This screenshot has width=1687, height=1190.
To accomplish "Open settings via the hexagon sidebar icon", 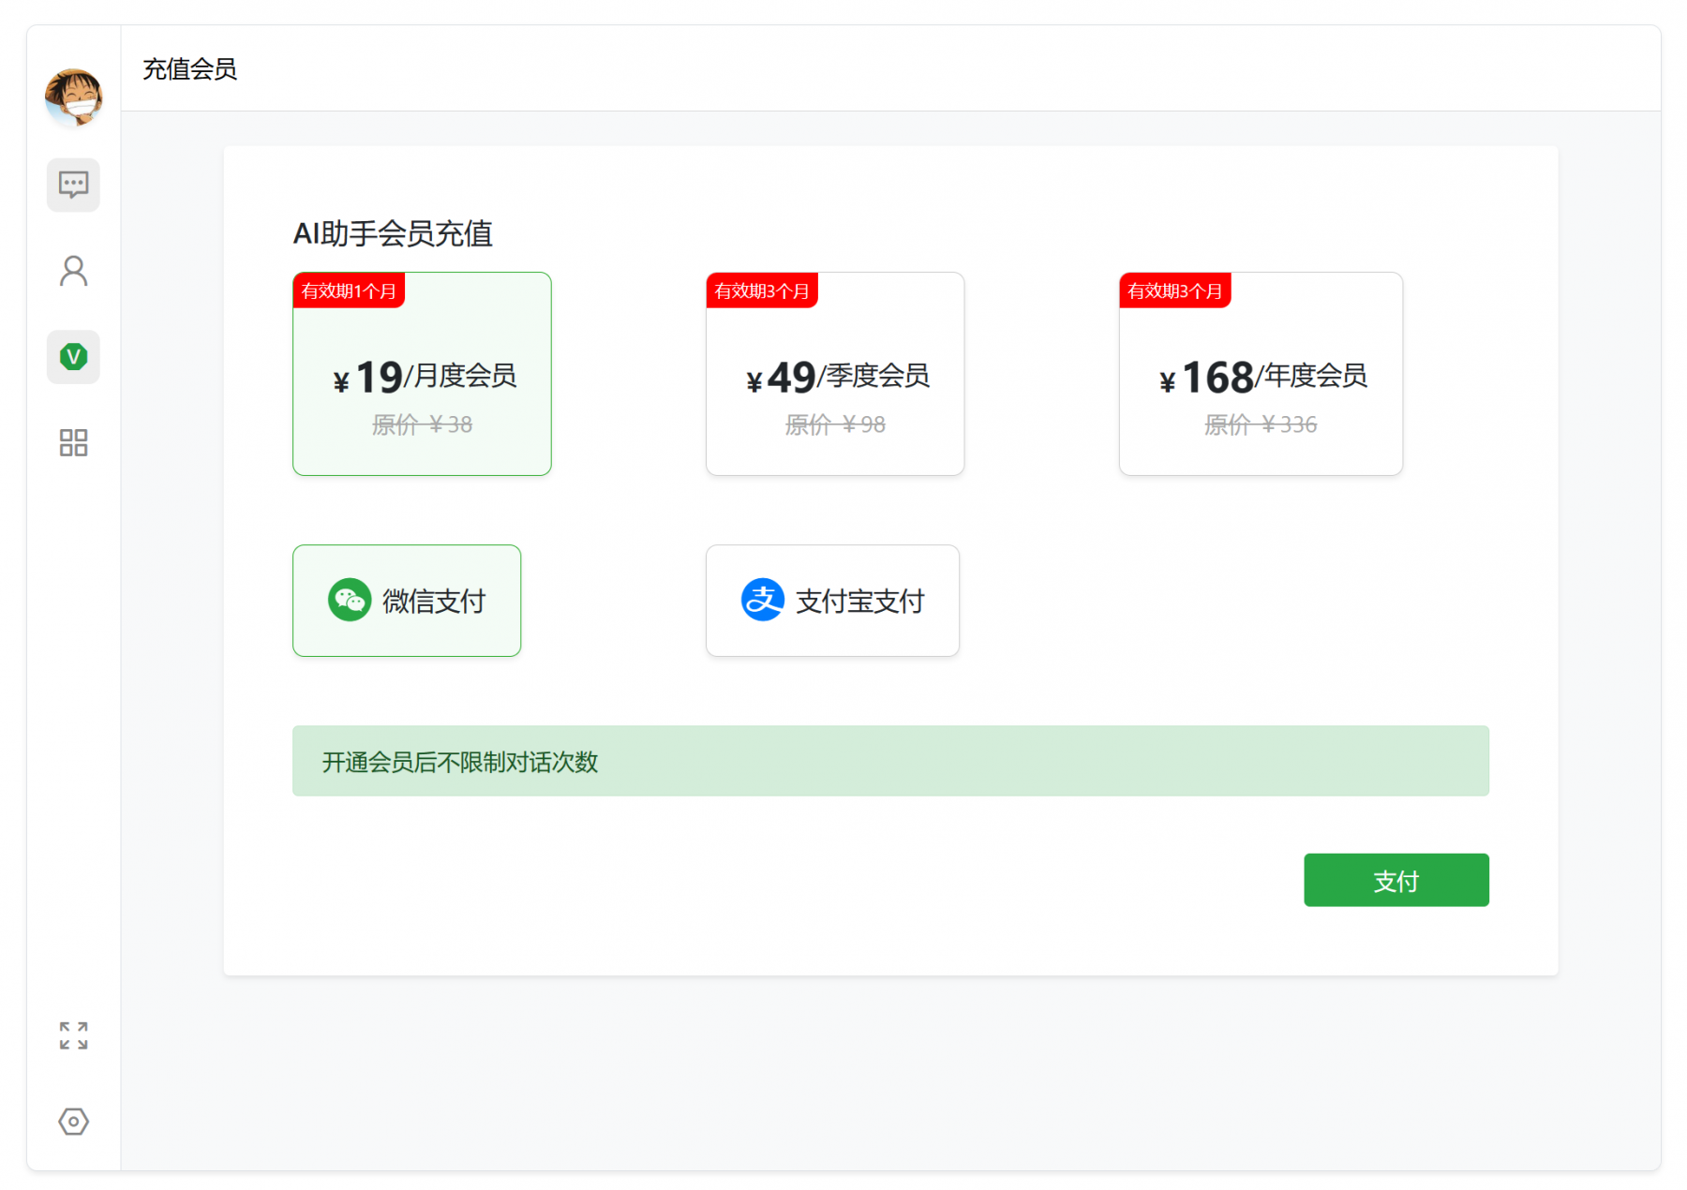I will (x=73, y=1122).
